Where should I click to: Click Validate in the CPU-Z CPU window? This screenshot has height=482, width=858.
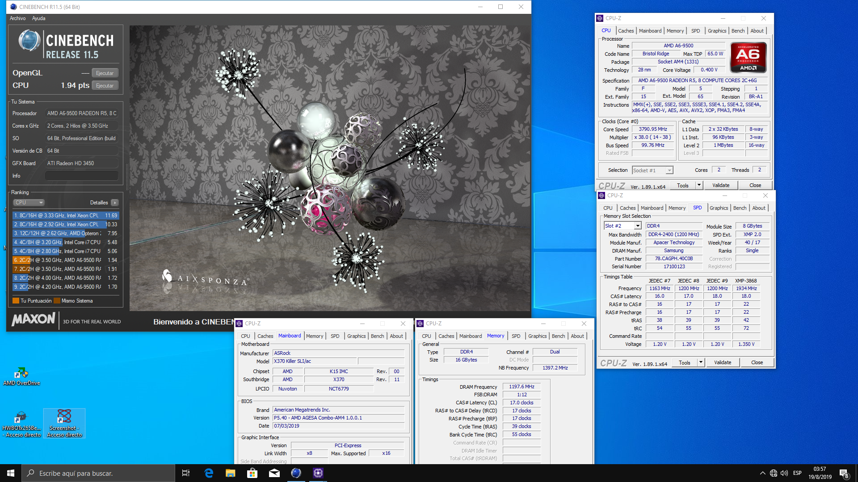point(721,185)
